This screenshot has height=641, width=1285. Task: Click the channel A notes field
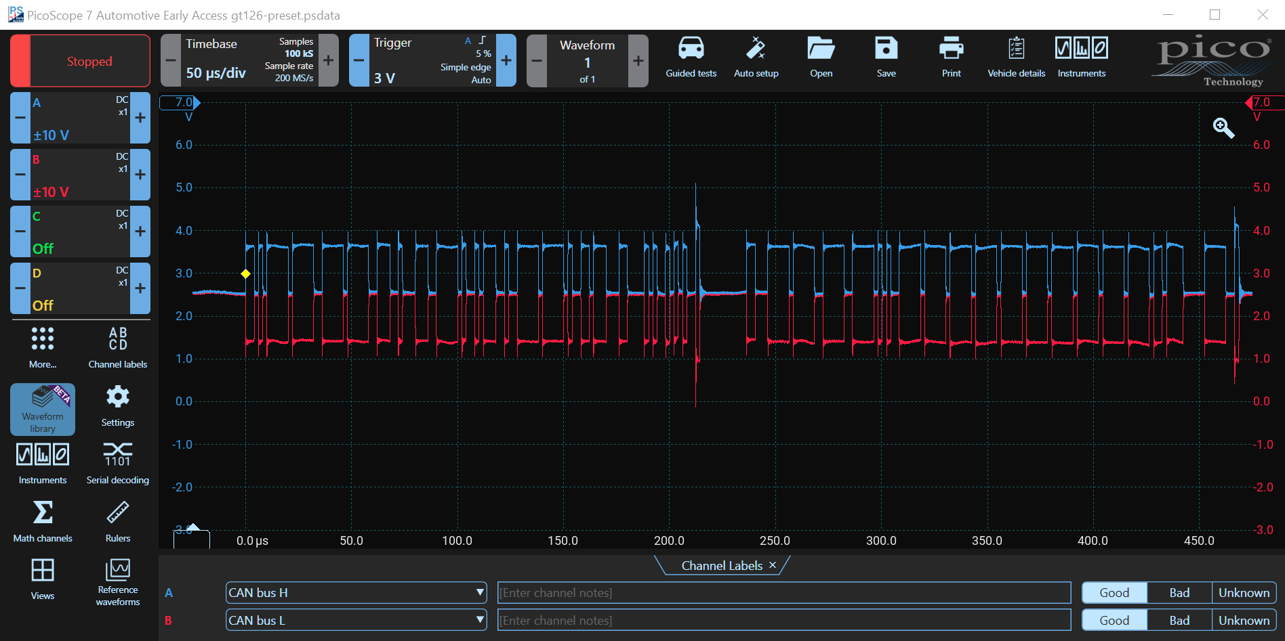pos(783,593)
